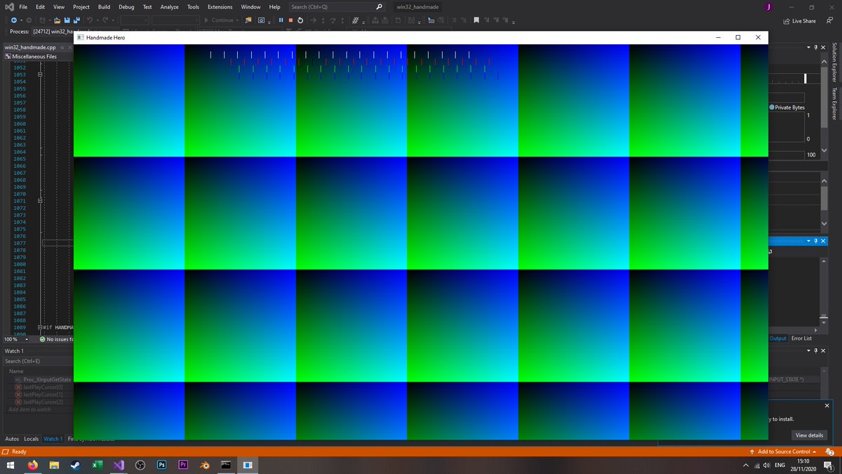Click the Open File folder icon
The height and width of the screenshot is (474, 842).
(x=57, y=20)
